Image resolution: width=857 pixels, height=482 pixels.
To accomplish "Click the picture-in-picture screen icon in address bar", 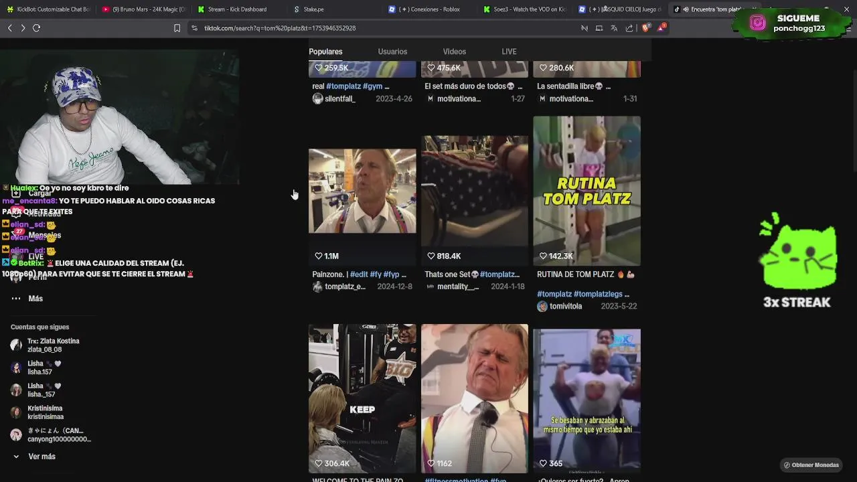I will [599, 28].
